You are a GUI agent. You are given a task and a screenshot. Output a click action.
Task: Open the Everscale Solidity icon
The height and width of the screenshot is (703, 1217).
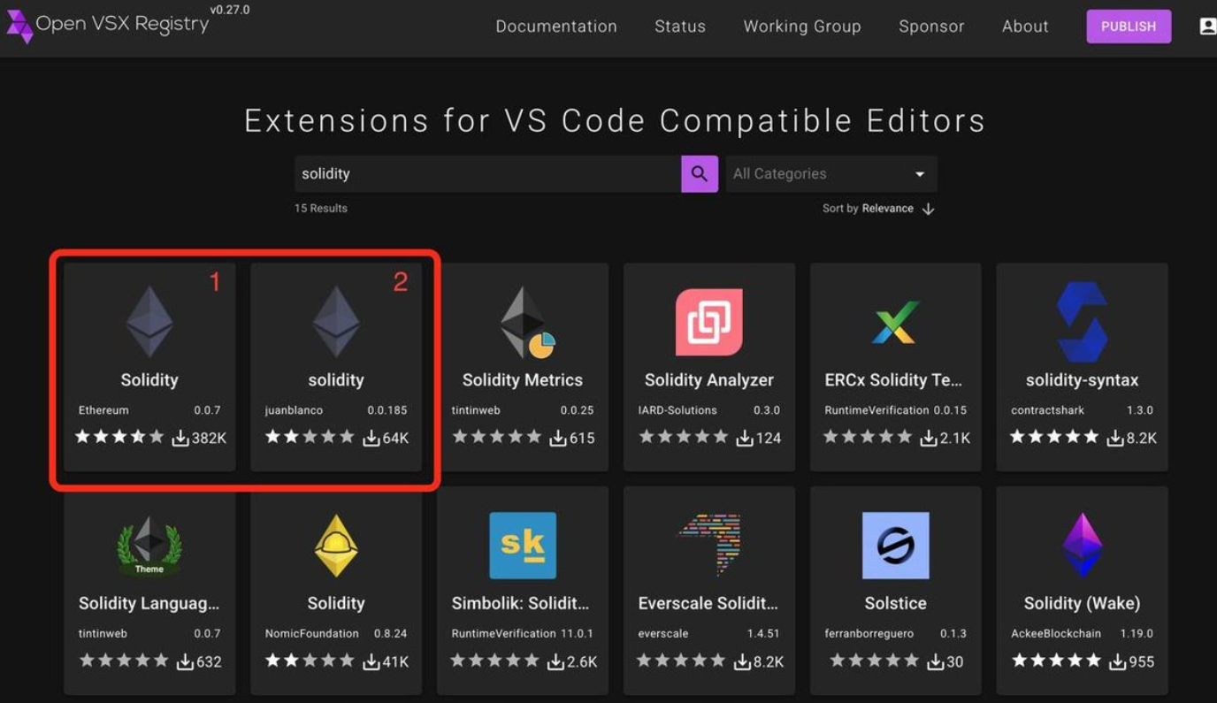[x=709, y=546]
